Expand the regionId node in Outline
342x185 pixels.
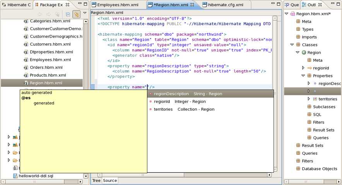pyautogui.click(x=303, y=68)
